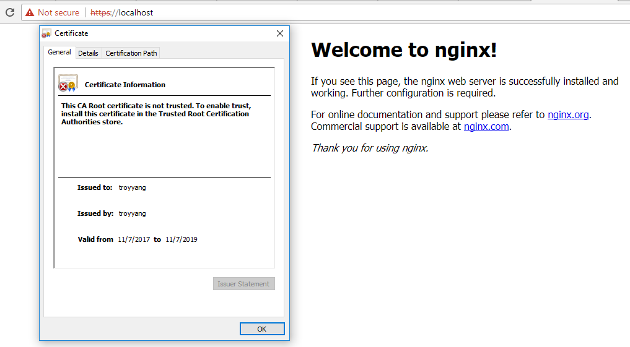Click the Certificate dialog title bar icon
This screenshot has width=630, height=347.
click(46, 33)
